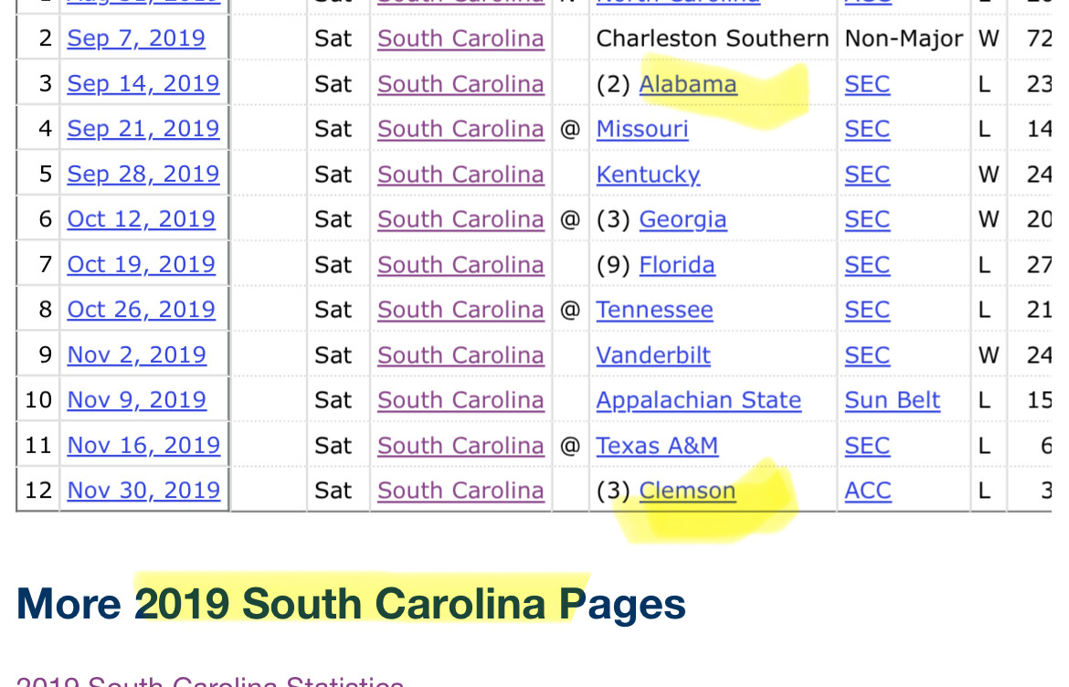The height and width of the screenshot is (687, 1069).
Task: Click the Vanderbilt opponent link
Action: tap(653, 354)
